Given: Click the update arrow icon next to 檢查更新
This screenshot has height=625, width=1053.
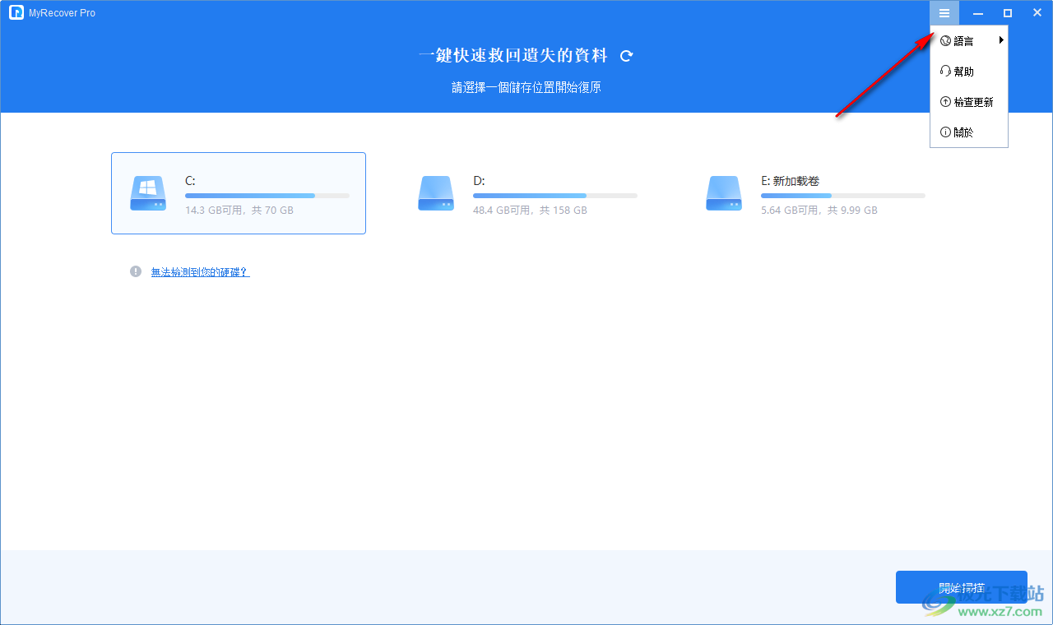Looking at the screenshot, I should click(944, 101).
